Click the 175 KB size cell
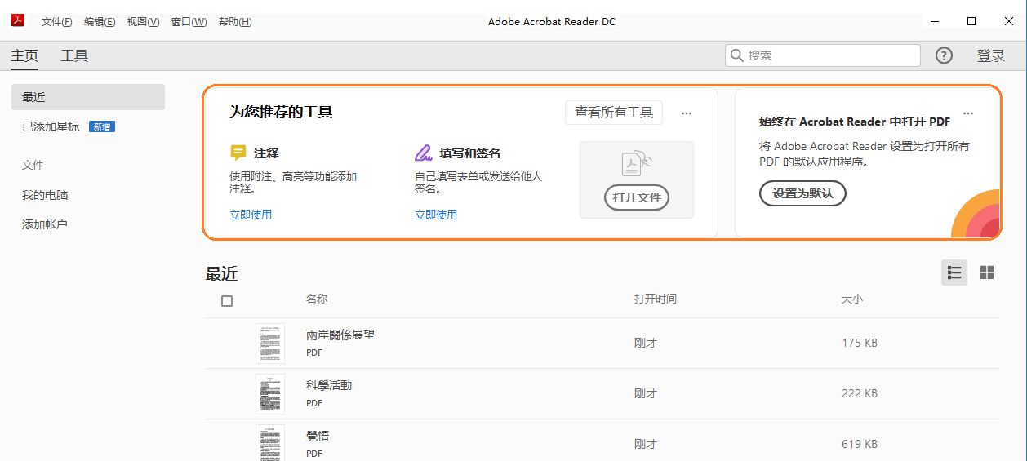1027x461 pixels. point(860,343)
